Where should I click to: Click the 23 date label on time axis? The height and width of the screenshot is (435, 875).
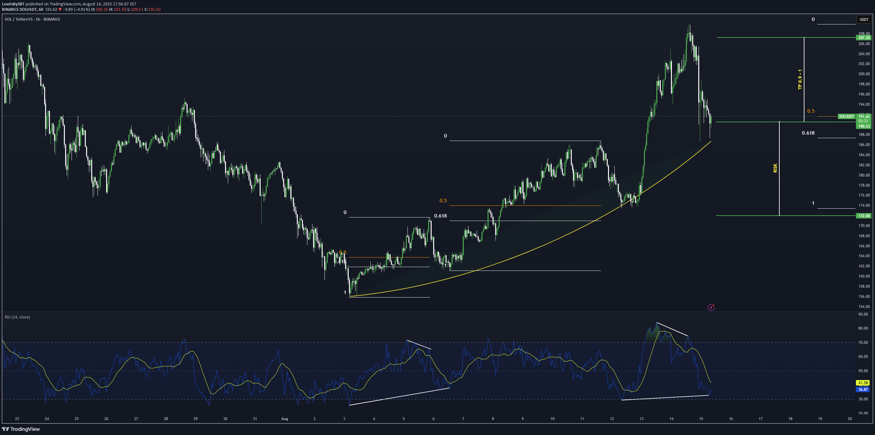(x=17, y=419)
